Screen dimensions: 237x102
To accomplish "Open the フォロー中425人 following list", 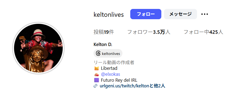I will [203, 32].
